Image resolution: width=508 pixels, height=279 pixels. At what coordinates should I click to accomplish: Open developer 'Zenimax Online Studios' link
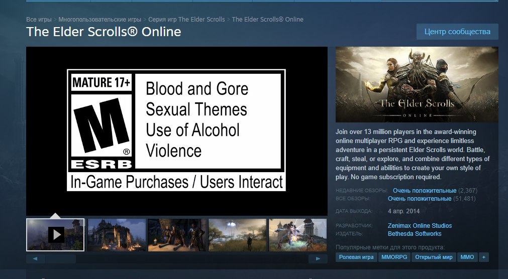420,226
